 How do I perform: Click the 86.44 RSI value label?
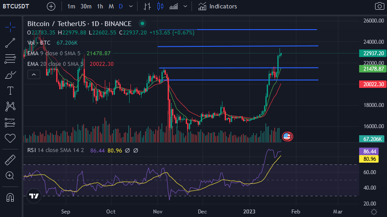[369, 152]
